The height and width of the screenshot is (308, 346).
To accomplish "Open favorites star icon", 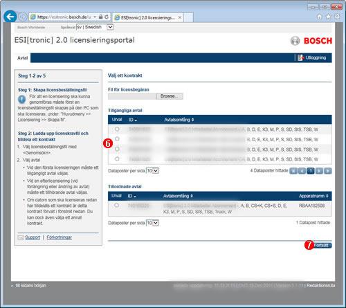I will (x=328, y=17).
